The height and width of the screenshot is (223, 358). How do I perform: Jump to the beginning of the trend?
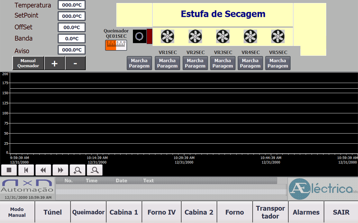pyautogui.click(x=26, y=170)
